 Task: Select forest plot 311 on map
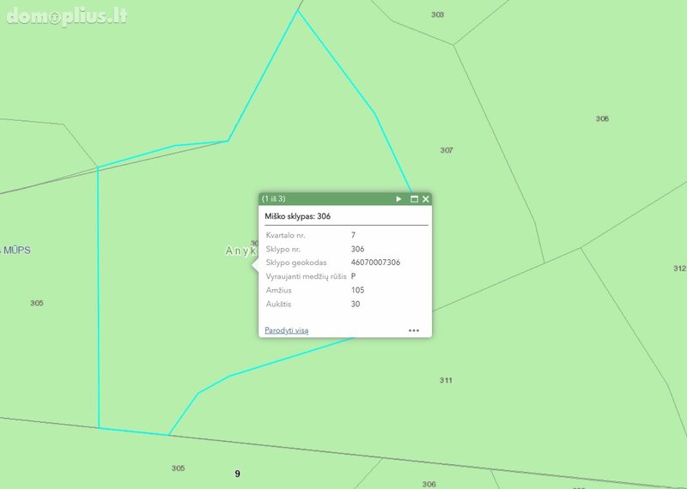coord(446,380)
